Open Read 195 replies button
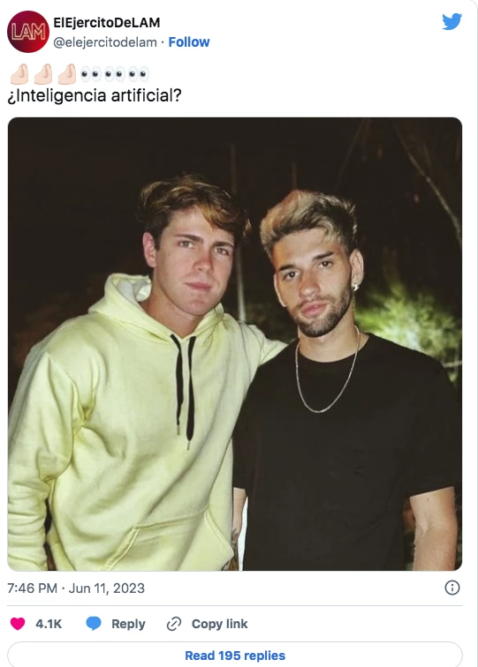 (x=235, y=655)
